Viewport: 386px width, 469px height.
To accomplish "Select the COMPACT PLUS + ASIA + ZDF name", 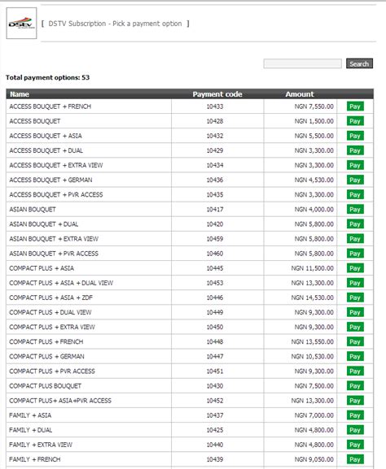I will click(x=51, y=297).
